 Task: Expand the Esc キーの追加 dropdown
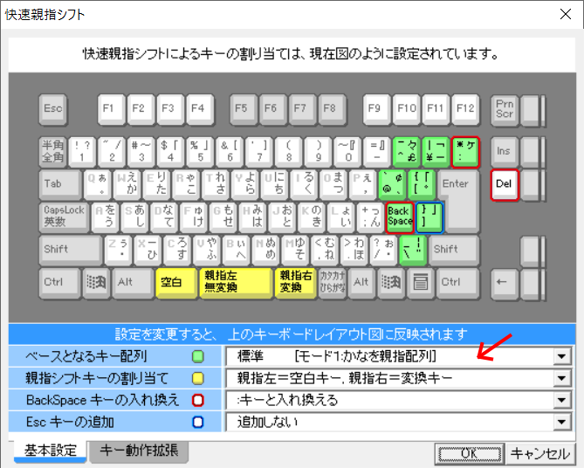coord(559,423)
